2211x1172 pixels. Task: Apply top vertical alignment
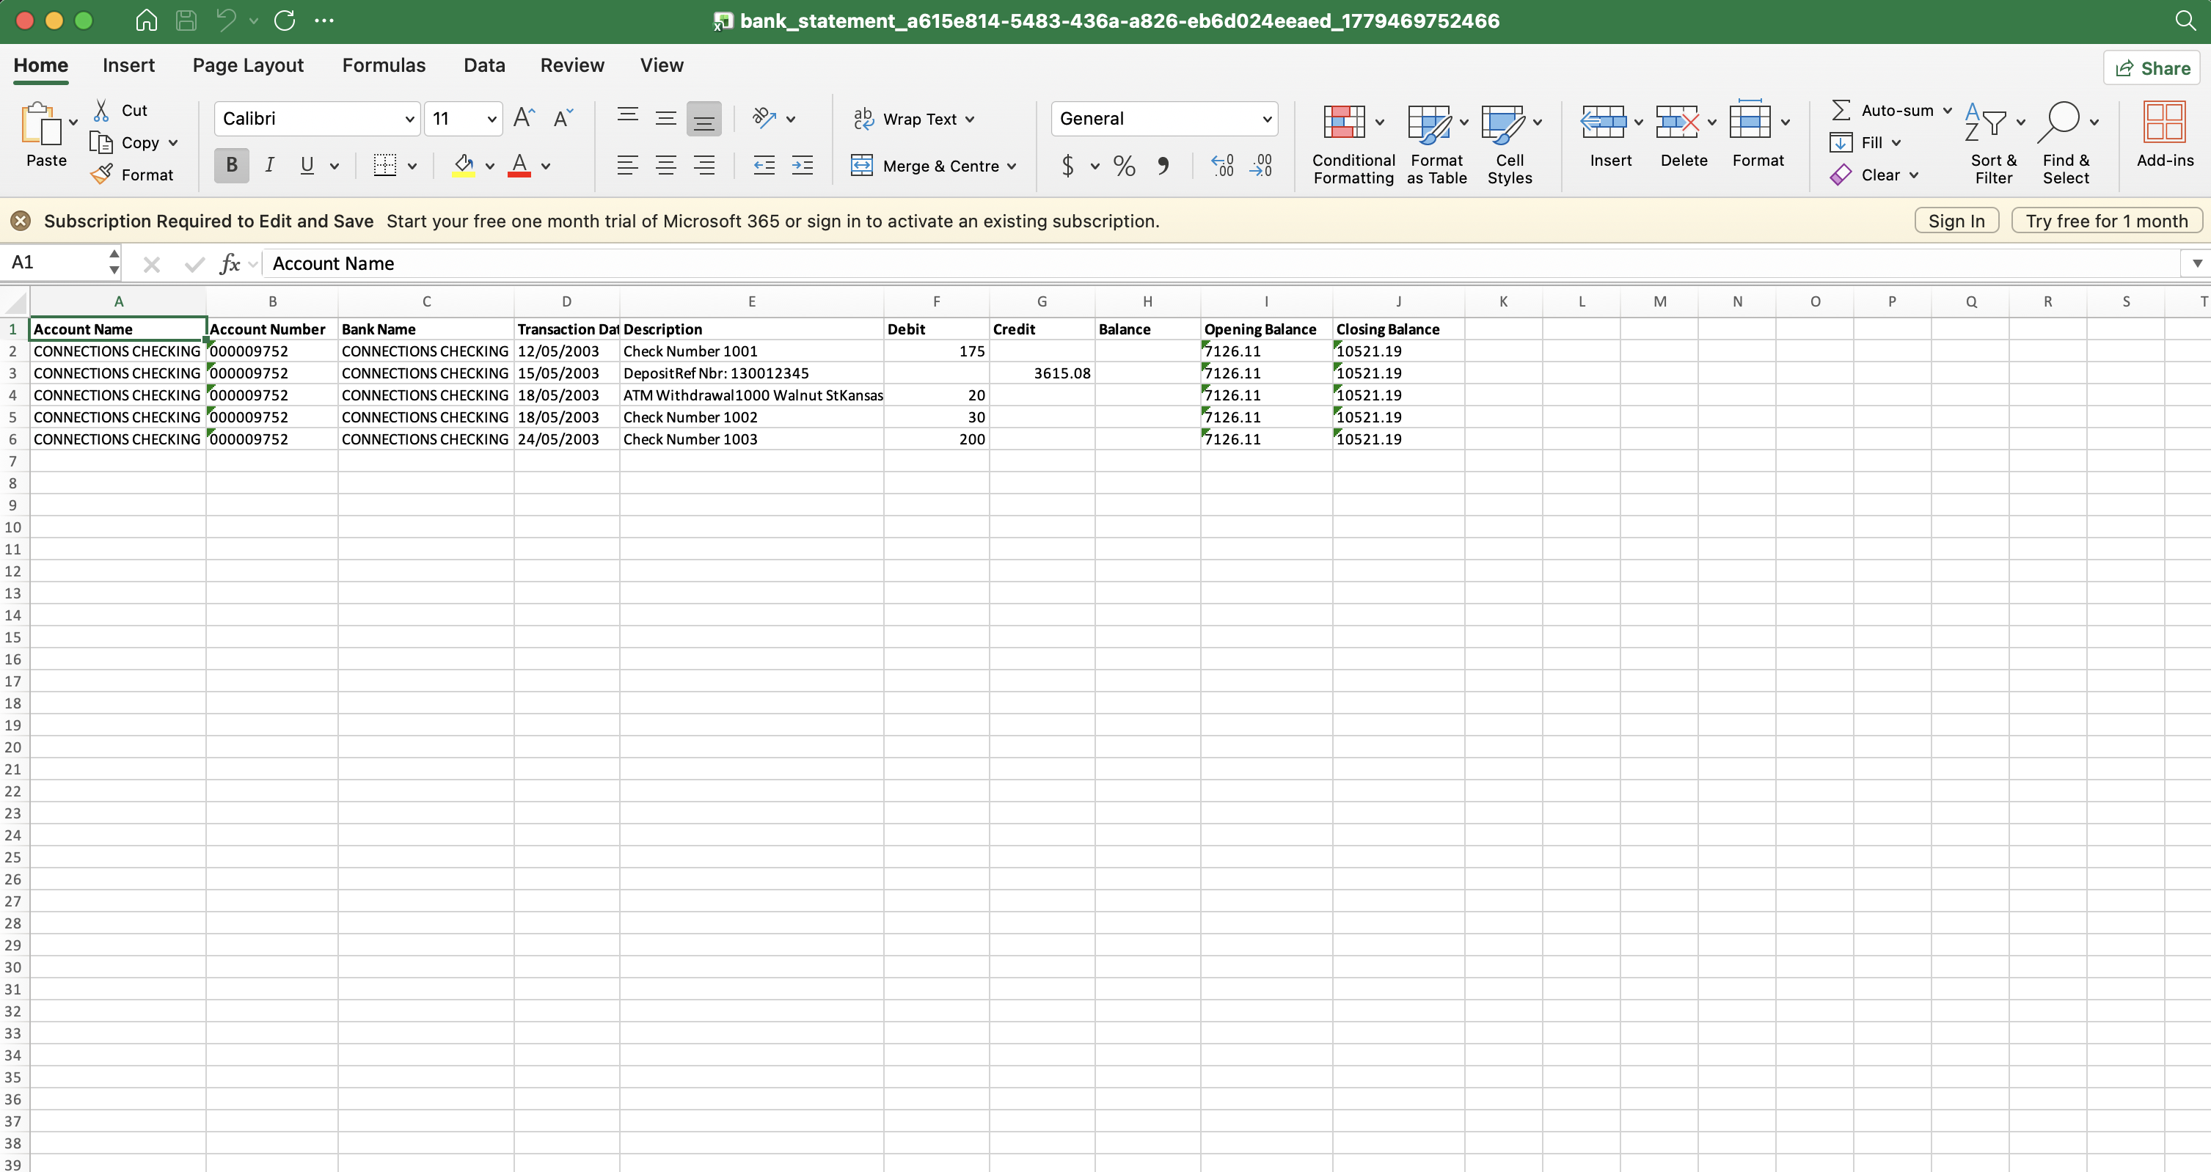[627, 118]
